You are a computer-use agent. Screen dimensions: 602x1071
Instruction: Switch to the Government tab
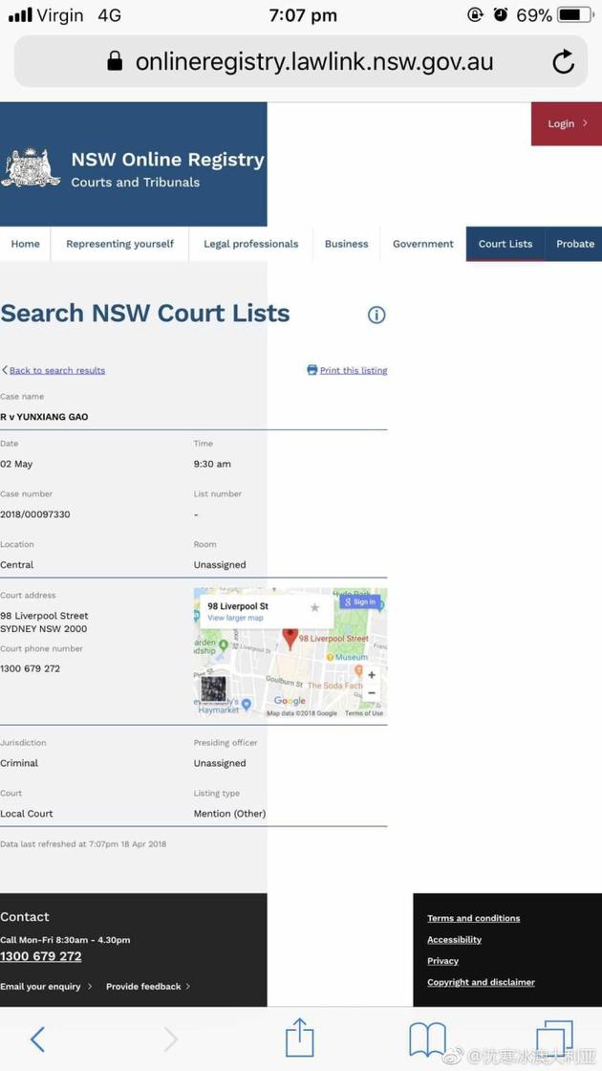point(423,244)
